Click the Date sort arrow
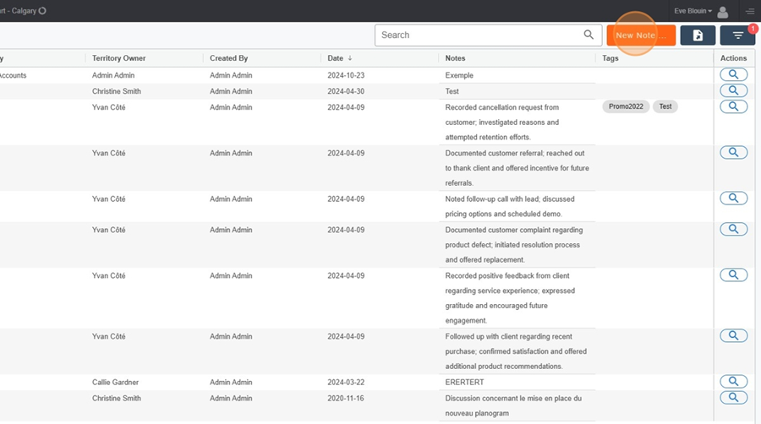This screenshot has width=761, height=424. tap(350, 58)
